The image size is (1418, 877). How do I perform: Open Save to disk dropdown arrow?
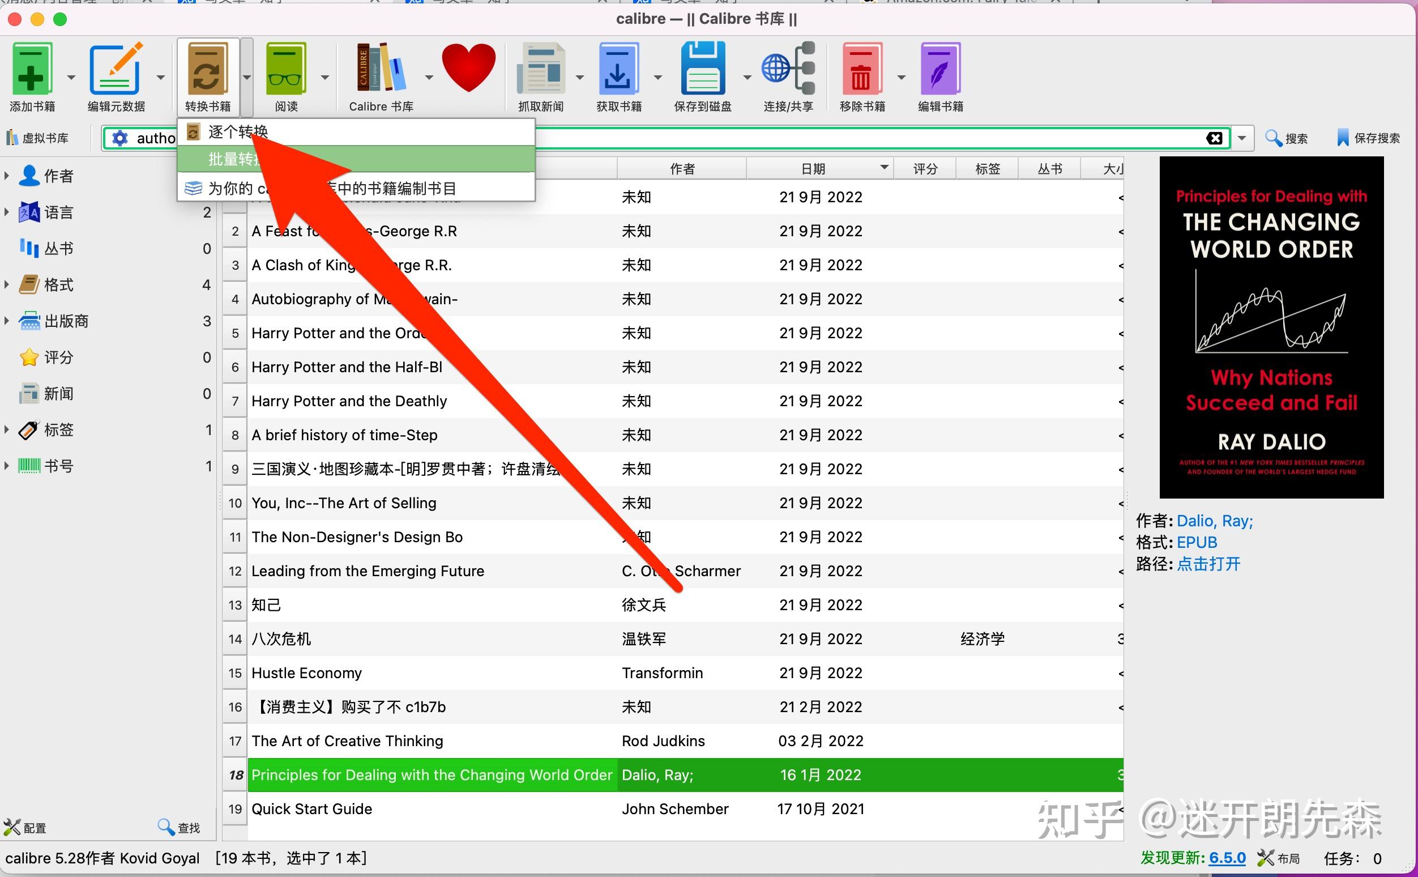click(748, 77)
